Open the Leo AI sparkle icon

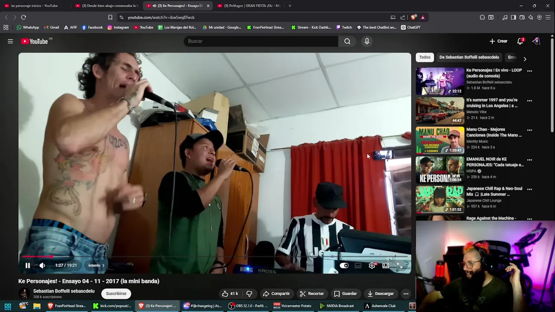[531, 17]
